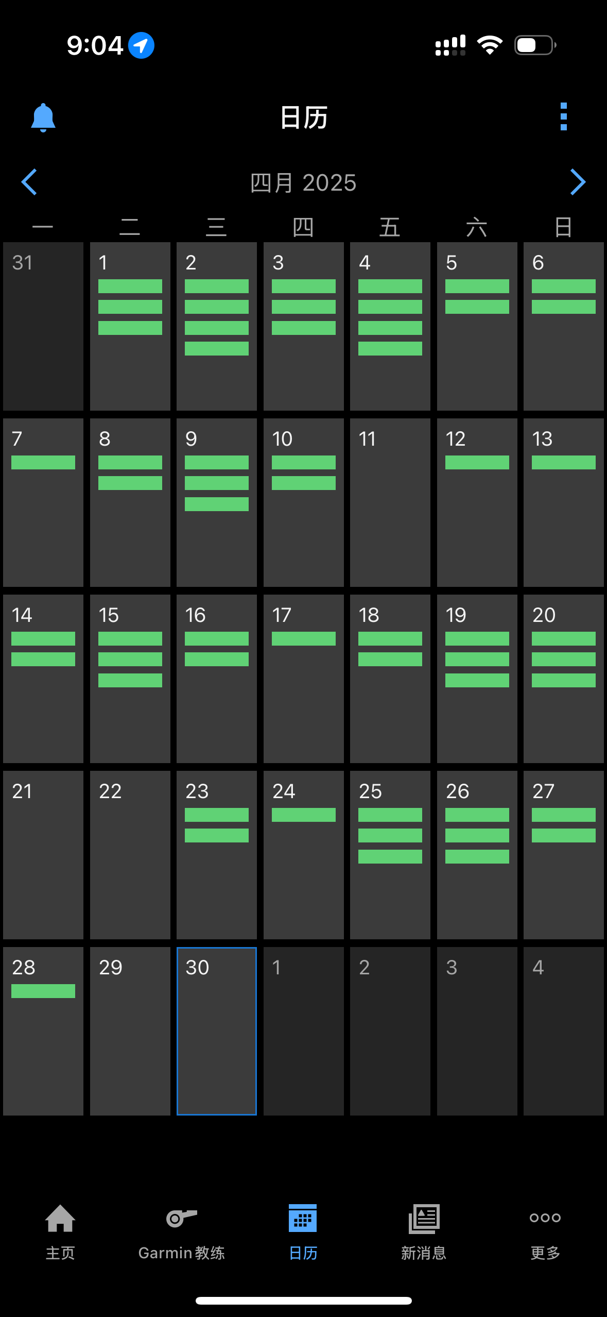Screen dimensions: 607x1317
Task: Tap the 四月 2025 month title
Action: tap(303, 183)
